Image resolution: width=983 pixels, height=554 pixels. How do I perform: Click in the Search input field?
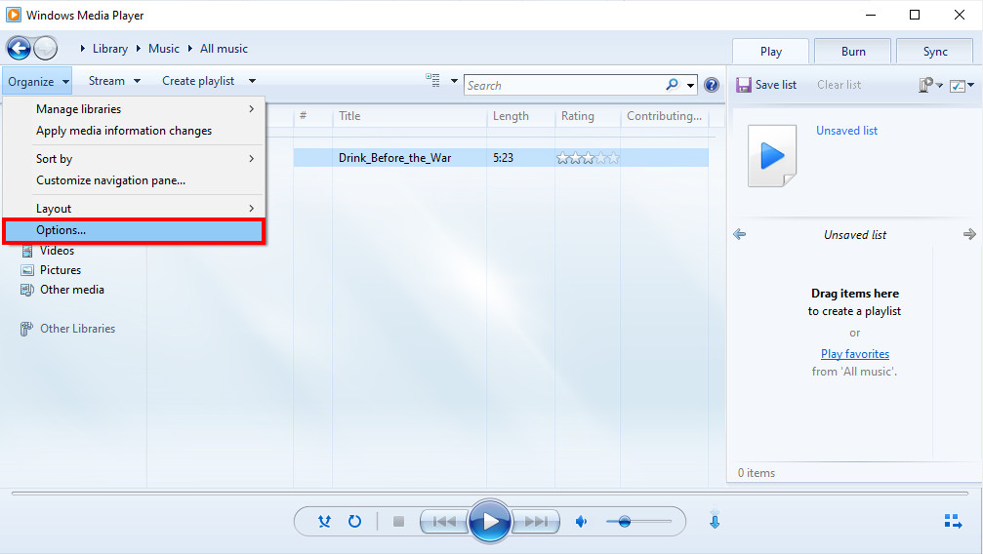(x=564, y=85)
